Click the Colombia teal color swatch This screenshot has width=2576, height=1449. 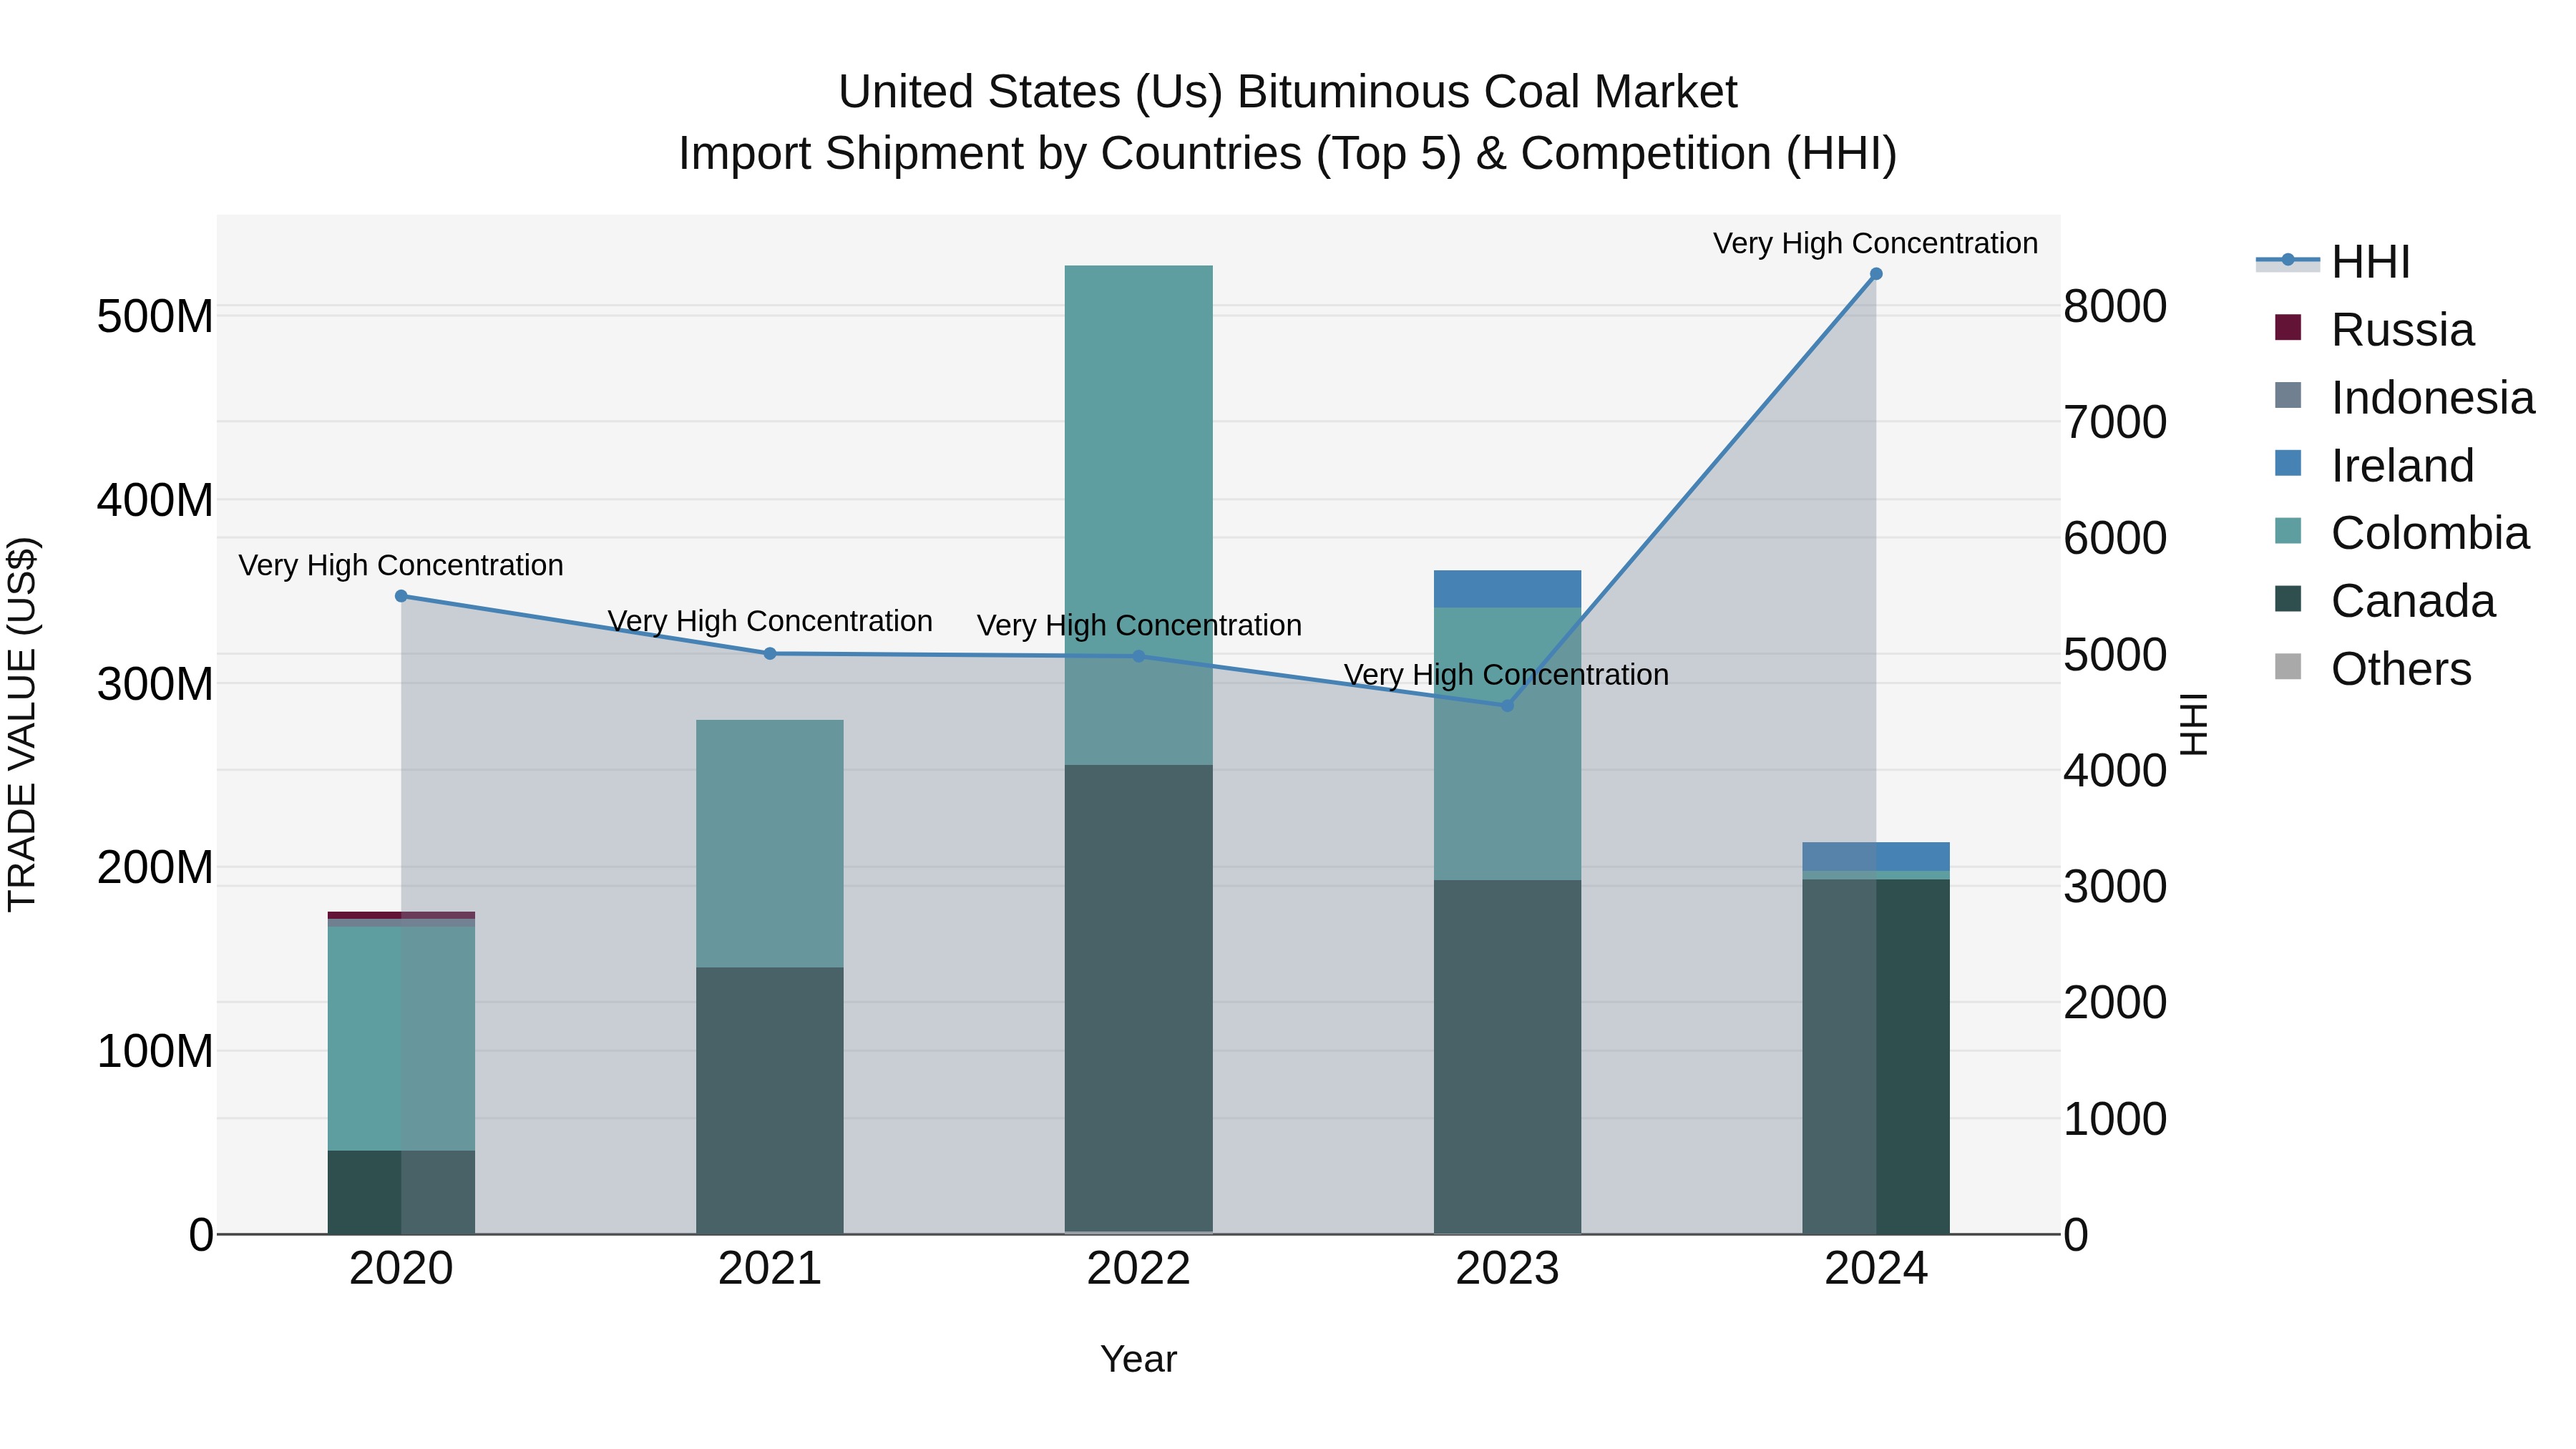pos(2288,531)
